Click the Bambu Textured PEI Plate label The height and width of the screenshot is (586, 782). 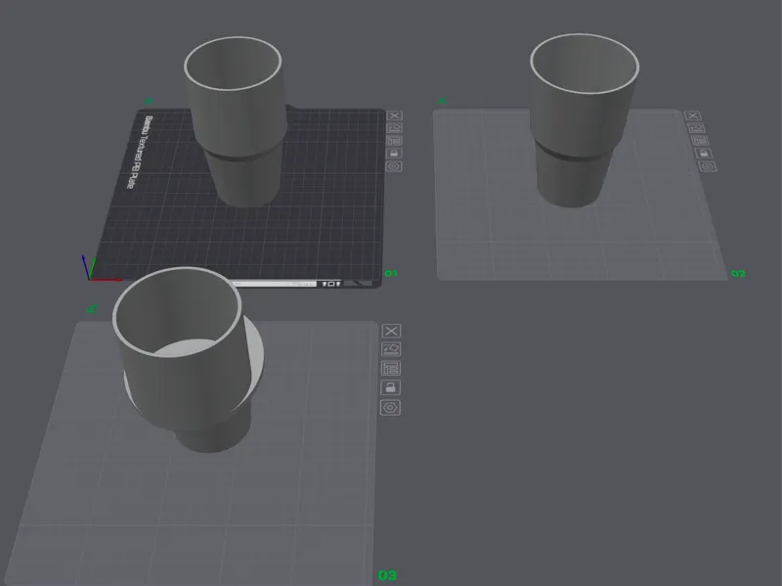point(140,153)
